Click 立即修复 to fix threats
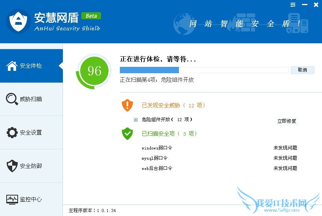 point(287,121)
